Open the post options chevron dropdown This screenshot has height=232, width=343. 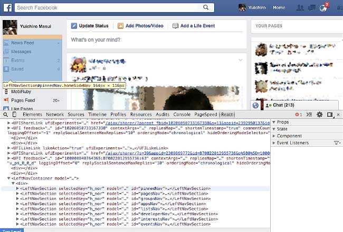click(x=241, y=60)
